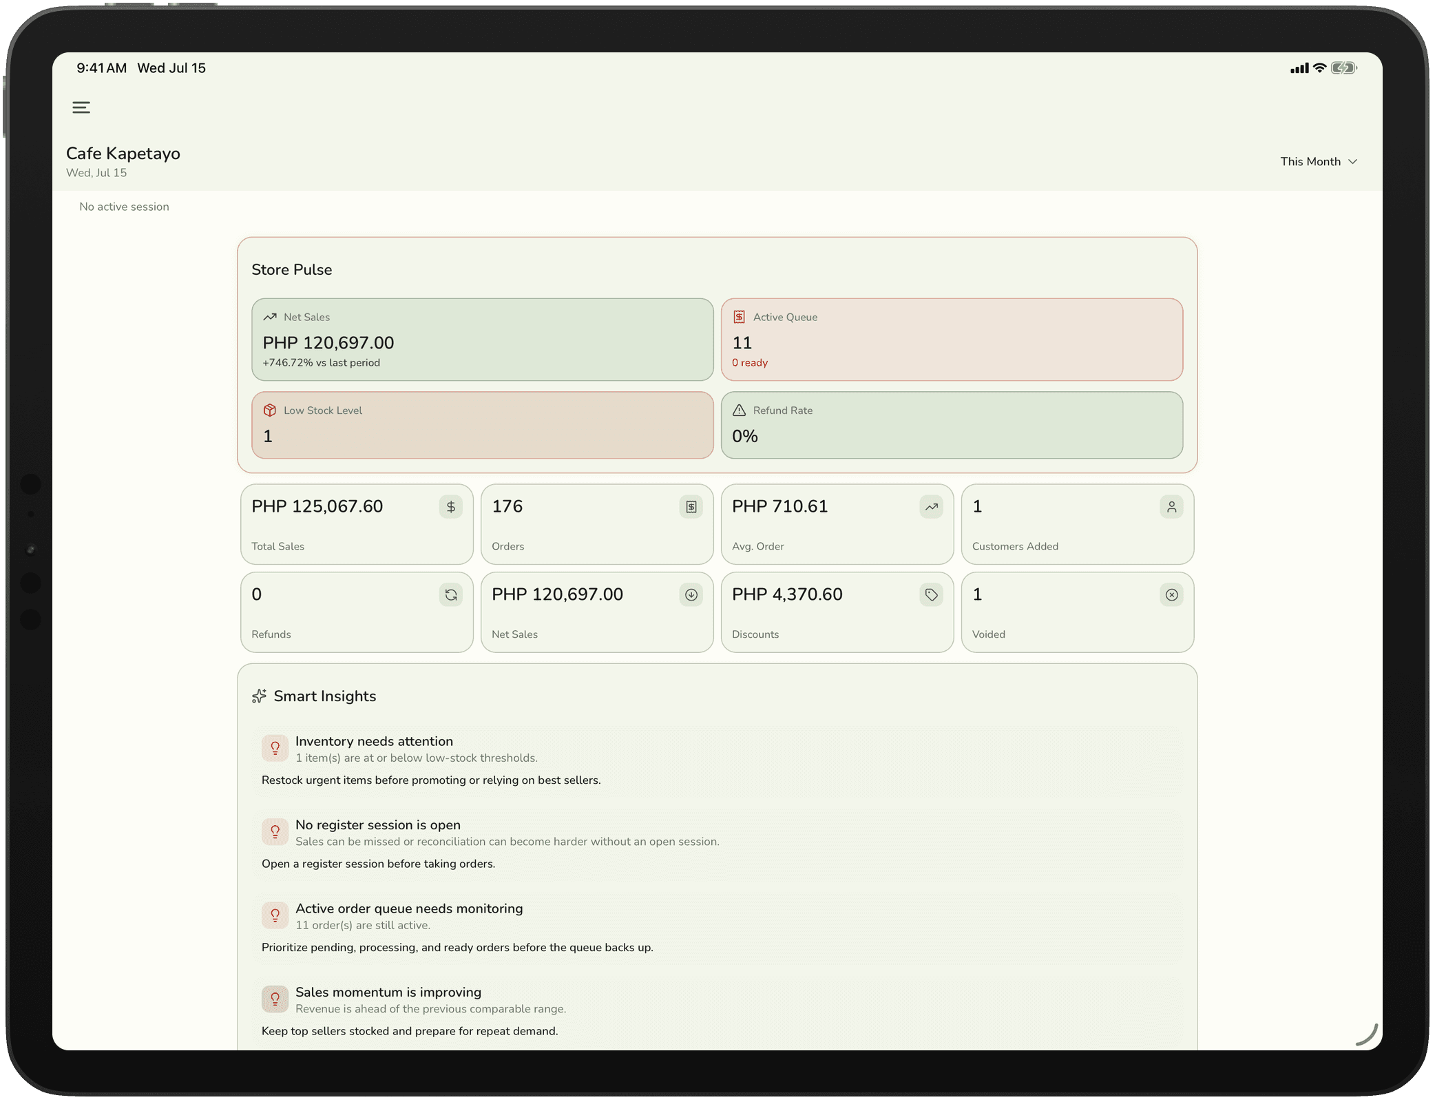The height and width of the screenshot is (1102, 1435).
Task: Click '+746.72% vs last period' text
Action: pyautogui.click(x=321, y=363)
